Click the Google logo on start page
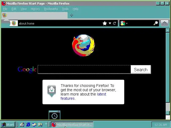The width and height of the screenshot is (171, 128). click(x=27, y=69)
